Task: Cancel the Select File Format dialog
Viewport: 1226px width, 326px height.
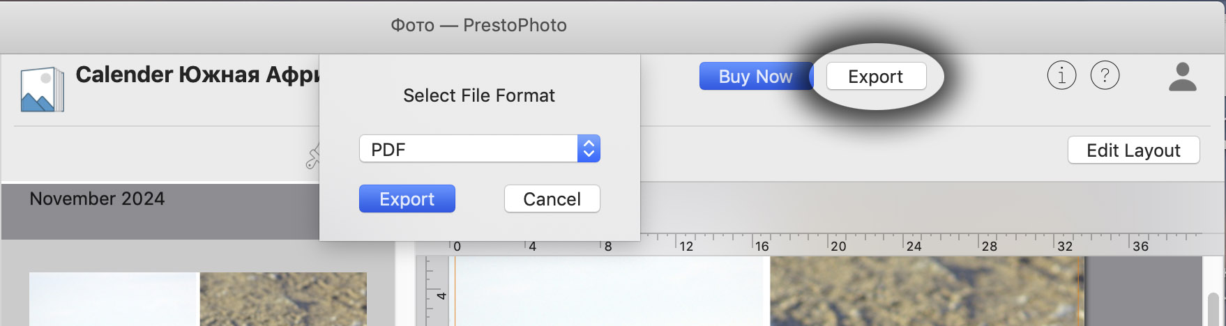Action: (552, 199)
